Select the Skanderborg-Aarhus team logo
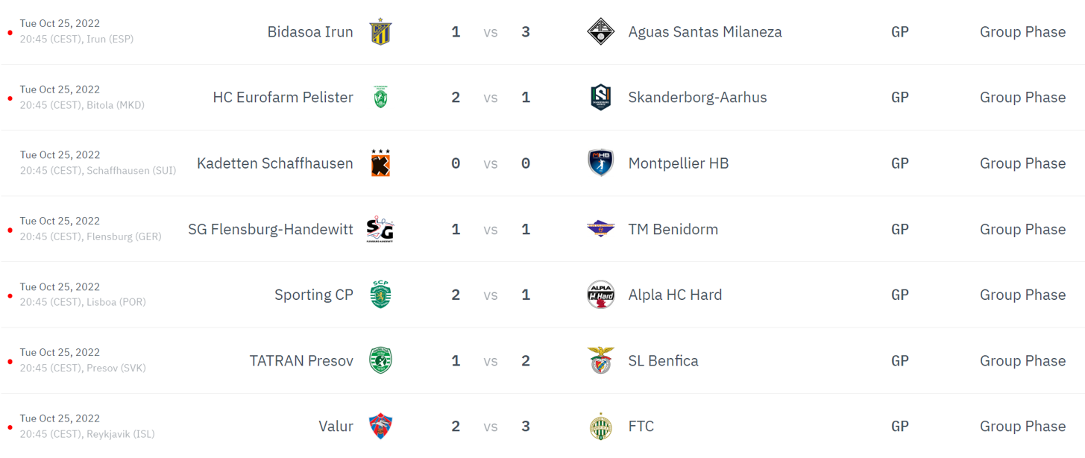This screenshot has width=1085, height=458. 600,97
